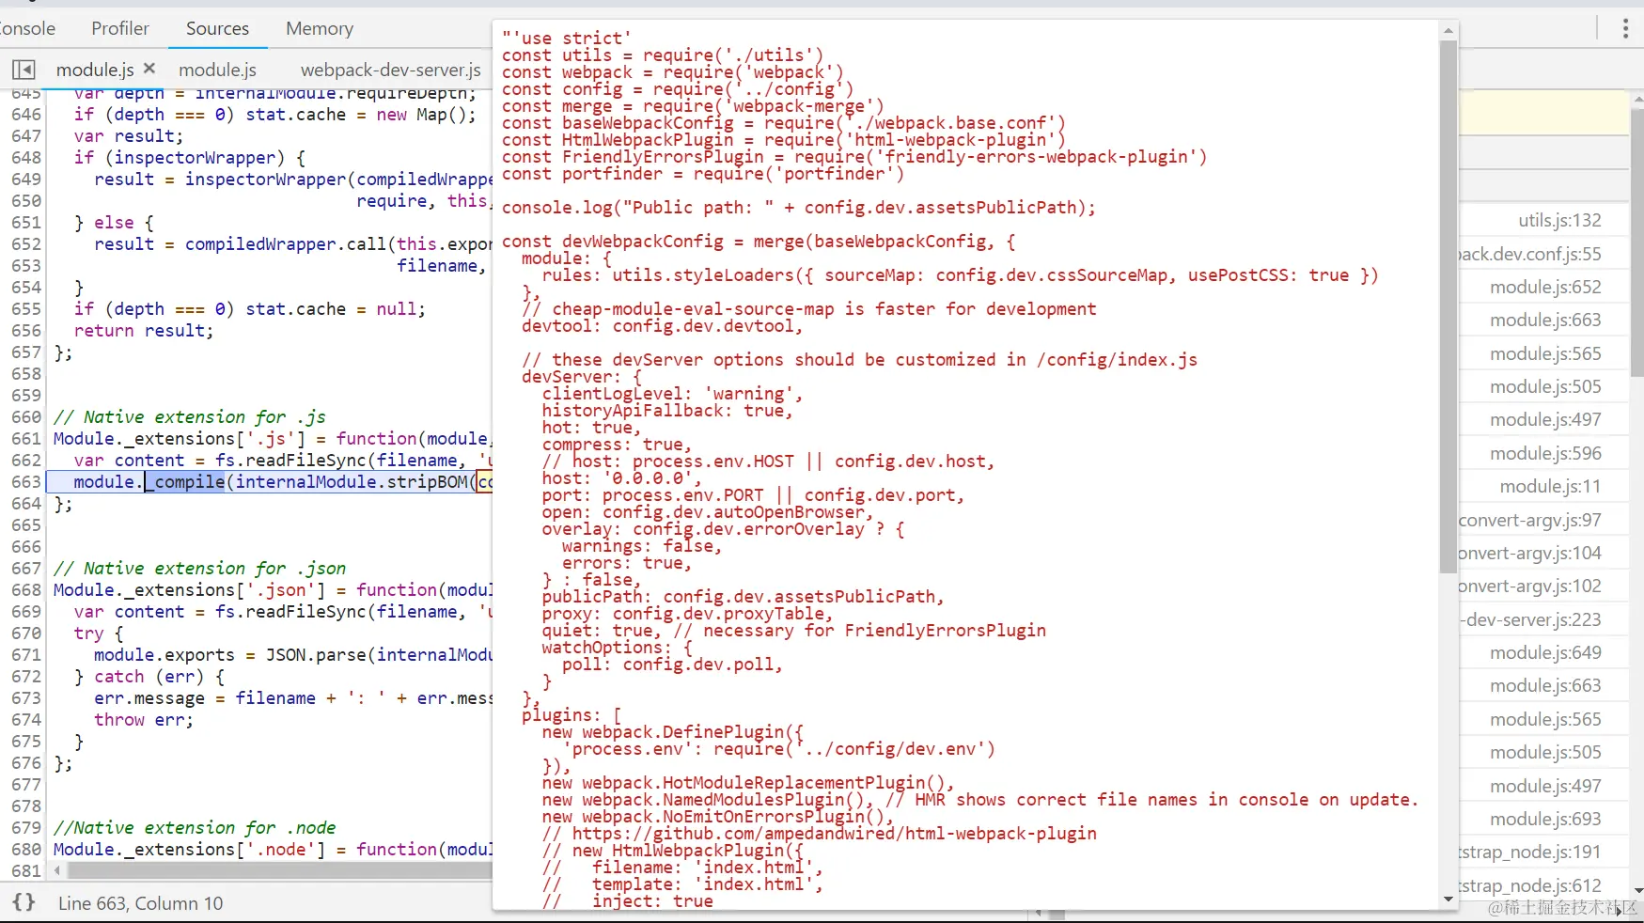Viewport: 1644px width, 923px height.
Task: Open module.js:693 stack frame
Action: (x=1545, y=819)
